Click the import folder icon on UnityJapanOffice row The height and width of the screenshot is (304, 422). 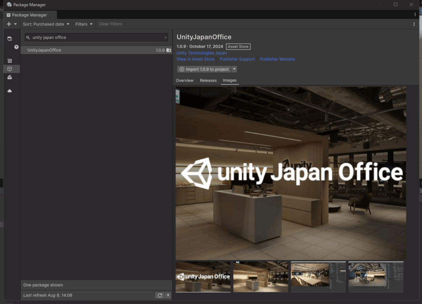(x=169, y=50)
